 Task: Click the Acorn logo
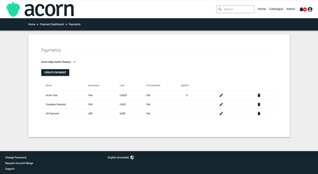pyautogui.click(x=40, y=9)
